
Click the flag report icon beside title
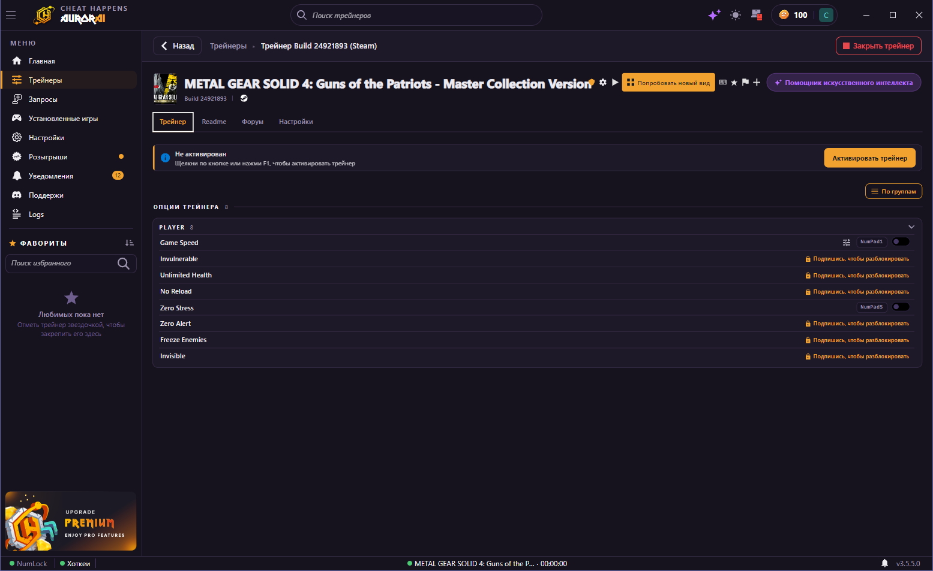(x=745, y=82)
